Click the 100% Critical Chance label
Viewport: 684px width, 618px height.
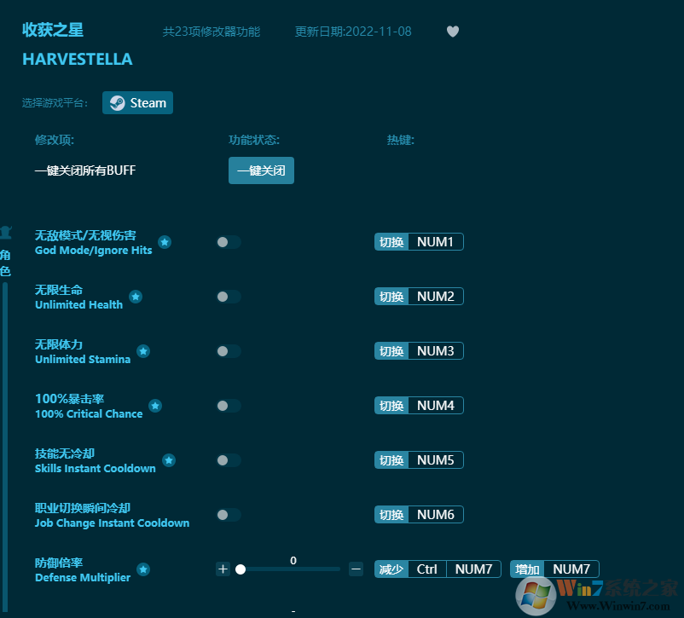tap(89, 414)
